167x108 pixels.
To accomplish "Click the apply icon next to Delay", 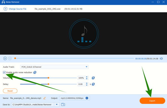I will click(x=93, y=84).
